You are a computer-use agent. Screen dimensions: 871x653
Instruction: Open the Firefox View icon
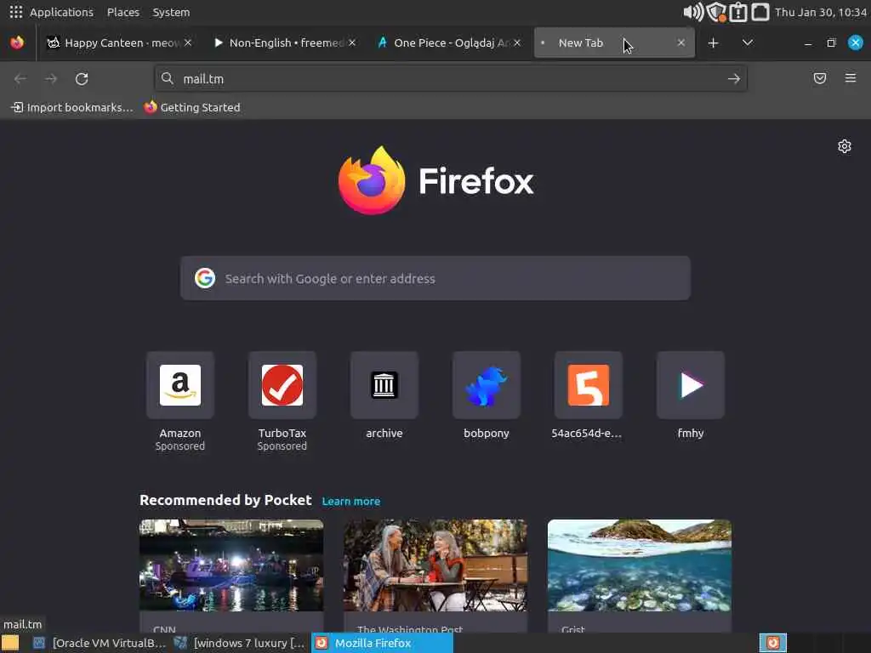click(17, 43)
